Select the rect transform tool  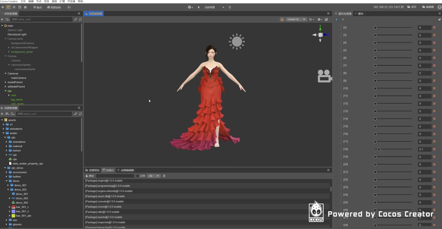[x=20, y=7]
